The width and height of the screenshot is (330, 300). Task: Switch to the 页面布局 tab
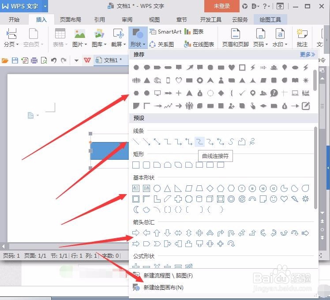(x=70, y=20)
